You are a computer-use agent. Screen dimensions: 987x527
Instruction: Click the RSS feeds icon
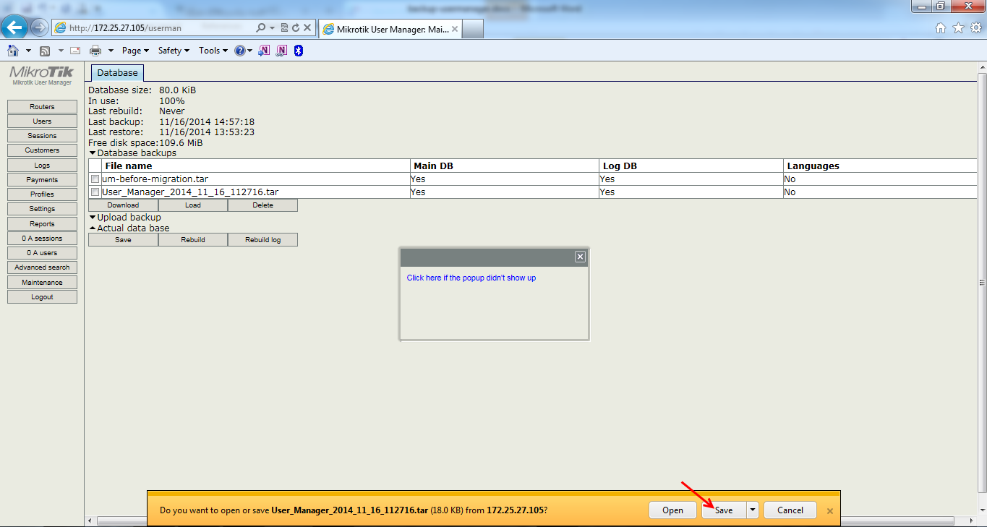pos(45,51)
